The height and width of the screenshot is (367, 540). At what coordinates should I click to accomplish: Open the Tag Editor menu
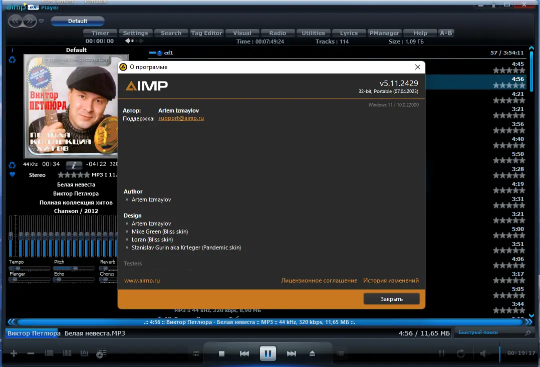coord(206,32)
